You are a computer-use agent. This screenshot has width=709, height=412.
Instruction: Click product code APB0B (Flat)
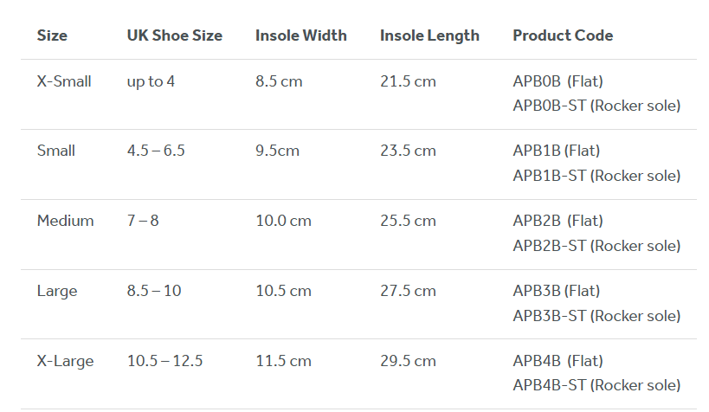click(558, 81)
